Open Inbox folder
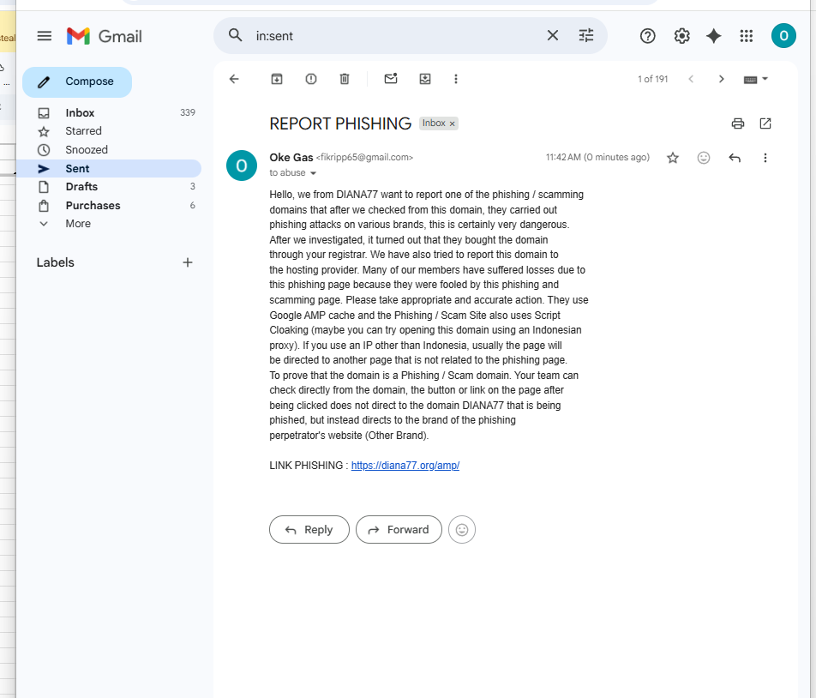816x698 pixels. click(109, 113)
